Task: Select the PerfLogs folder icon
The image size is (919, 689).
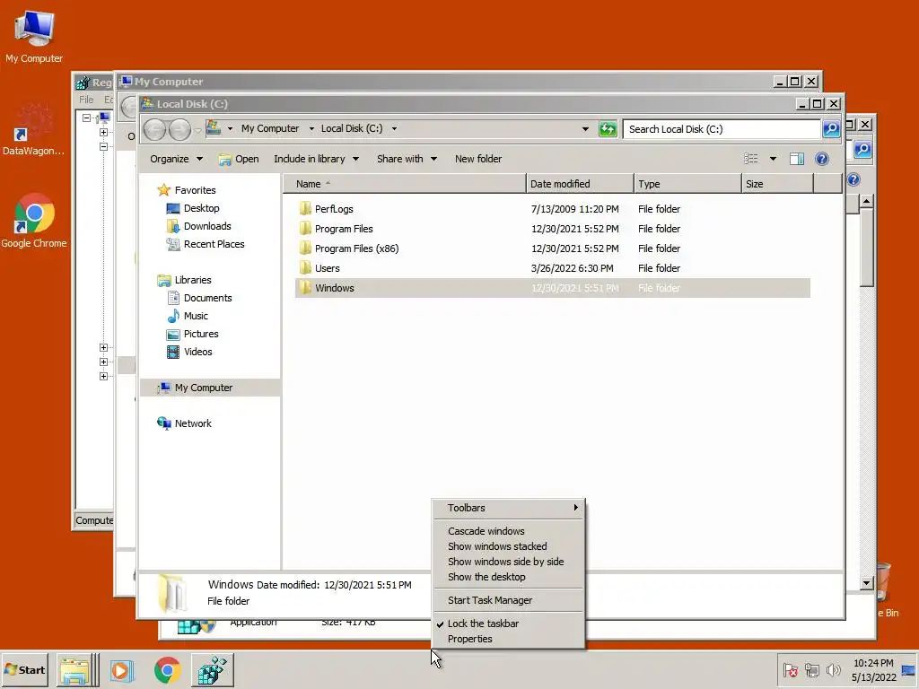Action: tap(305, 208)
